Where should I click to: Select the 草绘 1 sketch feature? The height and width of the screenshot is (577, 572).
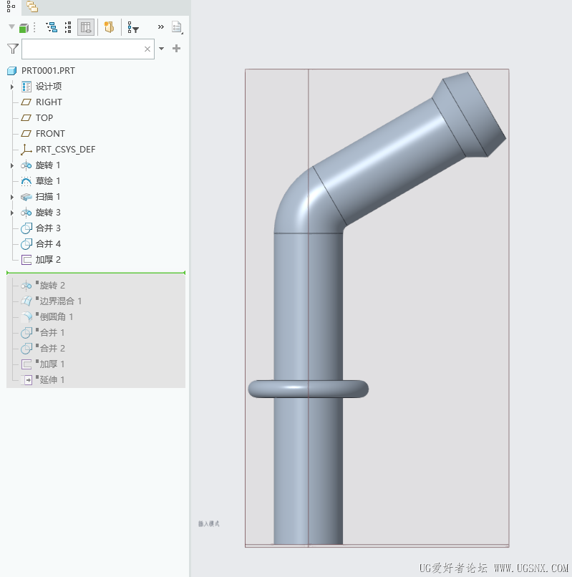click(x=48, y=181)
